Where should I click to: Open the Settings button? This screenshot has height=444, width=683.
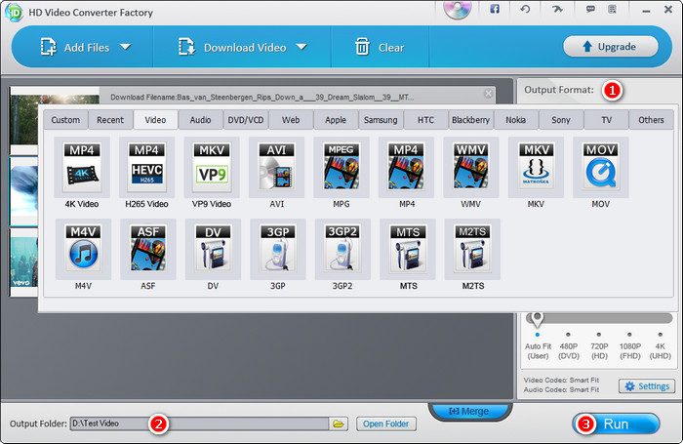coord(647,386)
